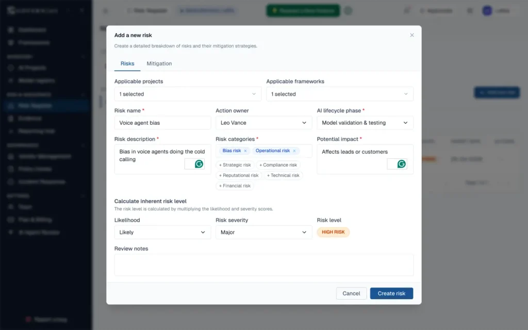The height and width of the screenshot is (330, 528).
Task: Add the Strategic risk category
Action: pyautogui.click(x=235, y=165)
